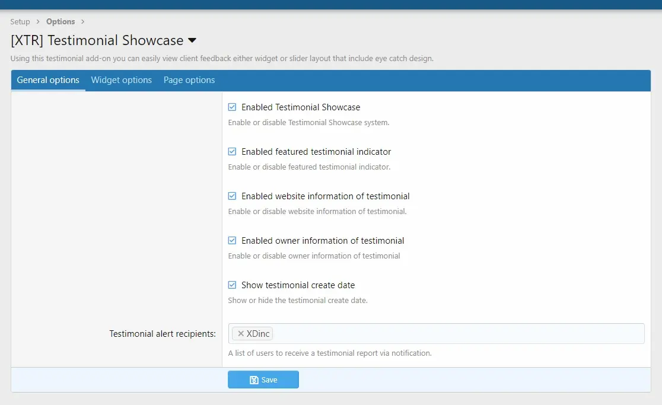This screenshot has height=405, width=662.
Task: Go to Setup in breadcrumb
Action: [x=20, y=21]
